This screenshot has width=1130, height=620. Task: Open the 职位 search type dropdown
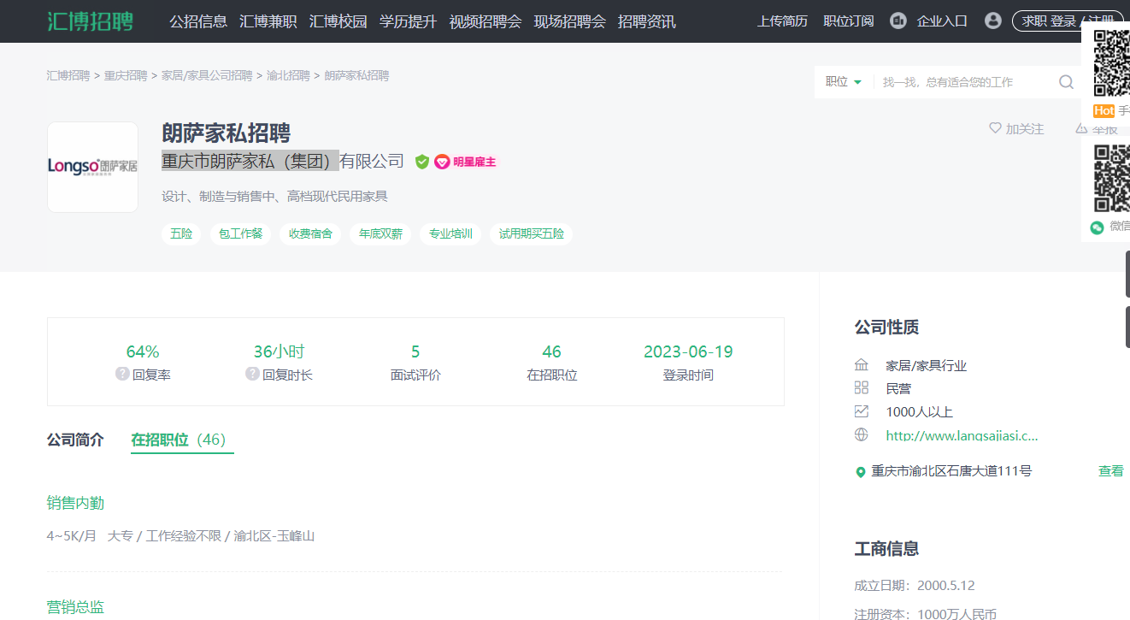point(843,82)
